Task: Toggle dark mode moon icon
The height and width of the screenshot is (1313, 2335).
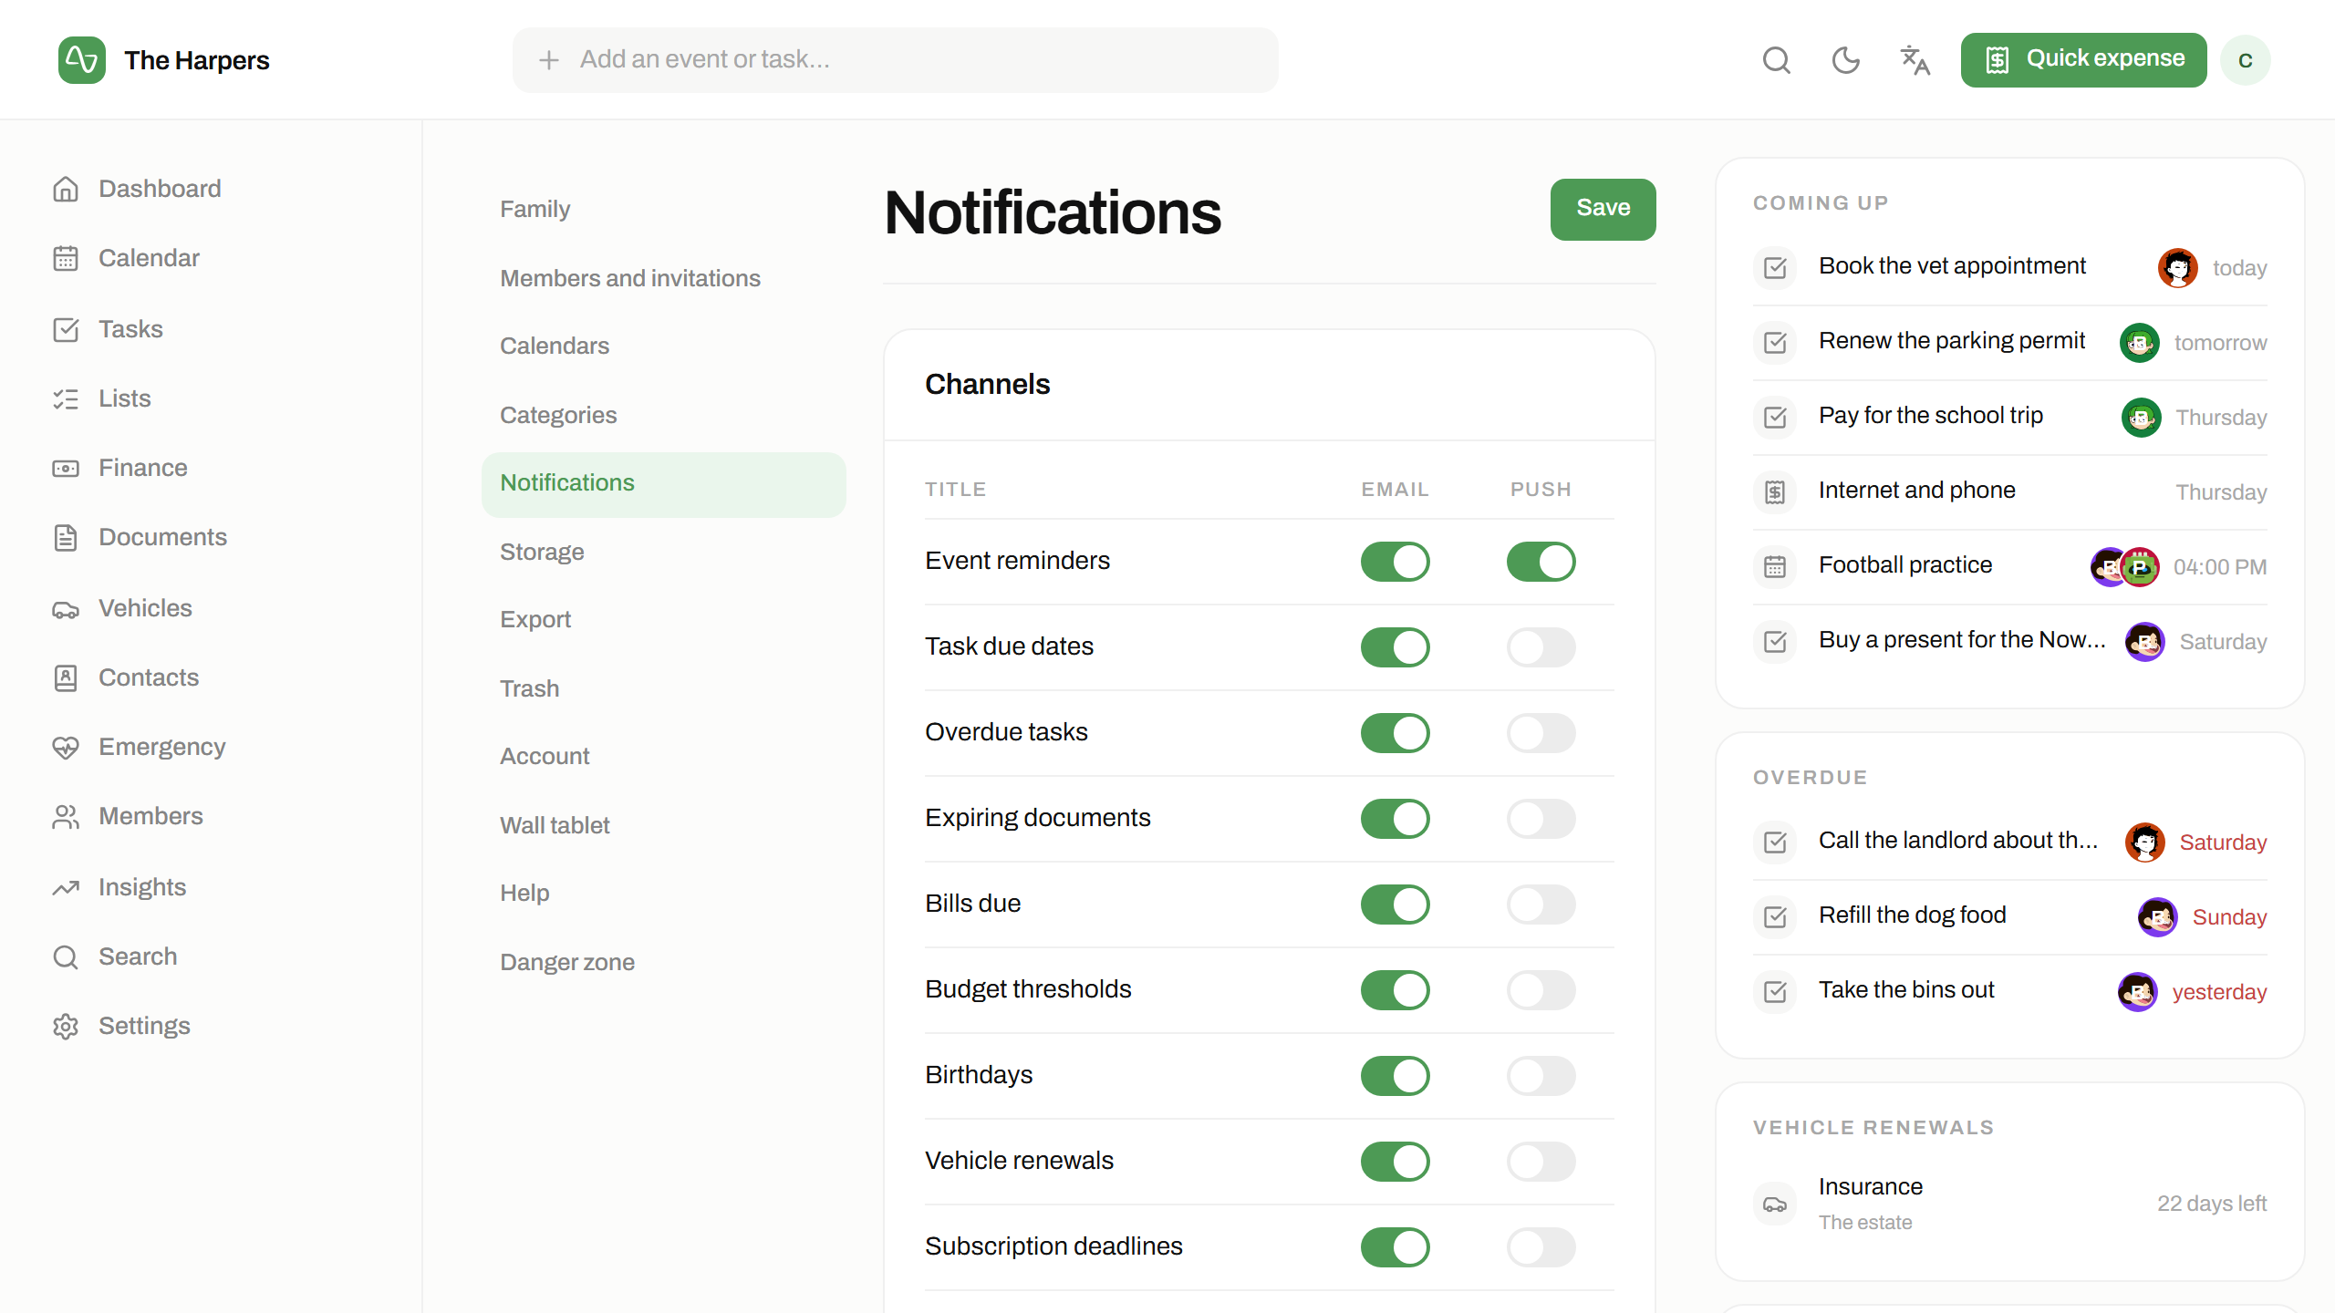Action: point(1845,60)
